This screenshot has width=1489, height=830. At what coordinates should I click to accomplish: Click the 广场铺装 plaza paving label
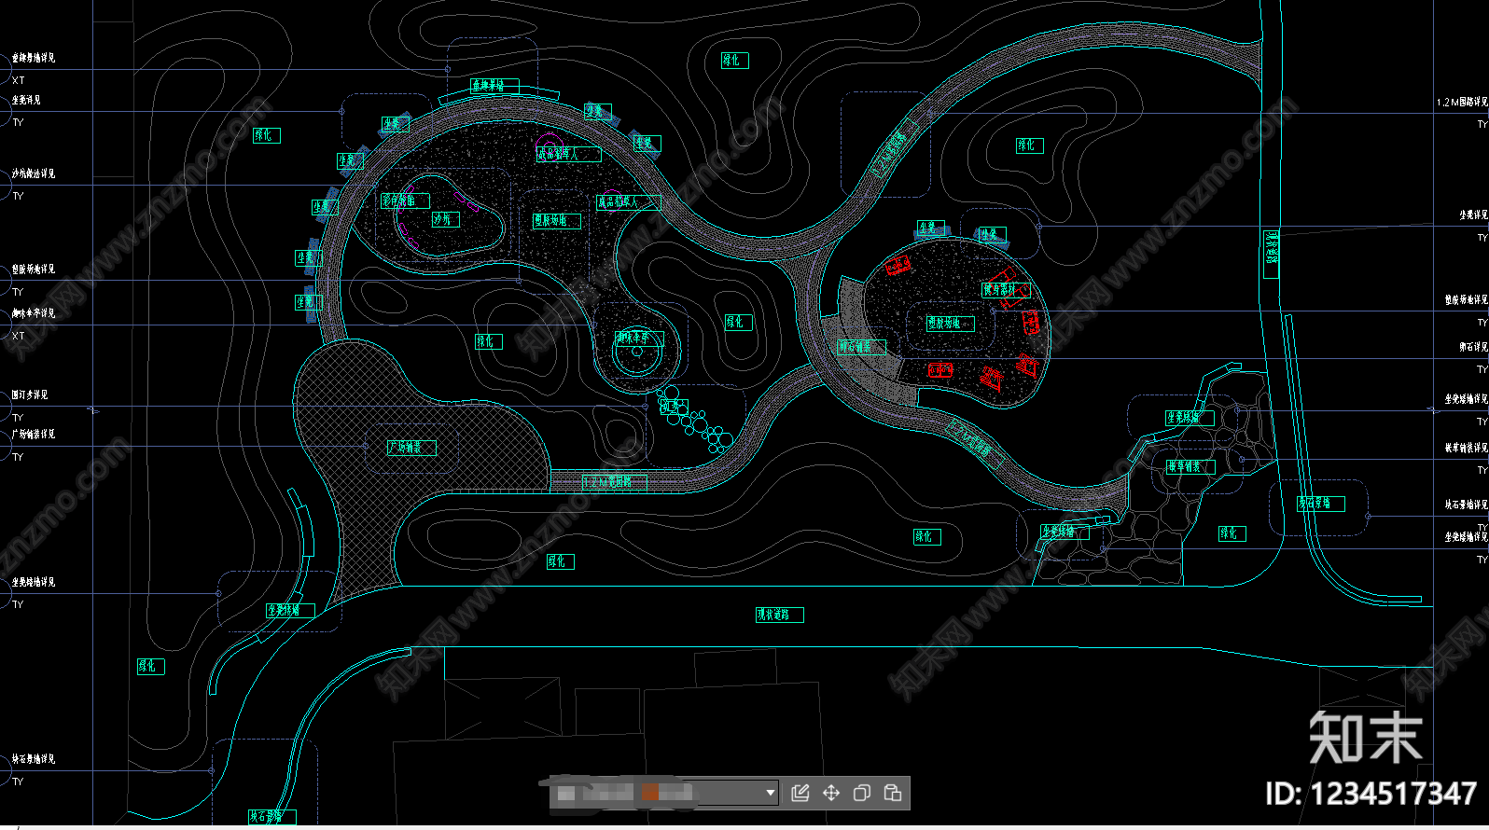[x=411, y=448]
